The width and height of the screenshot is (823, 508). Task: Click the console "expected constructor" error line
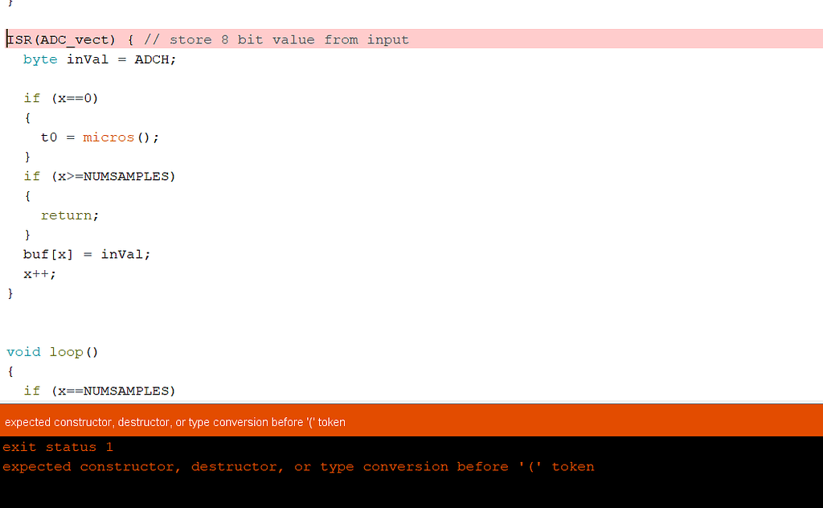click(x=298, y=466)
